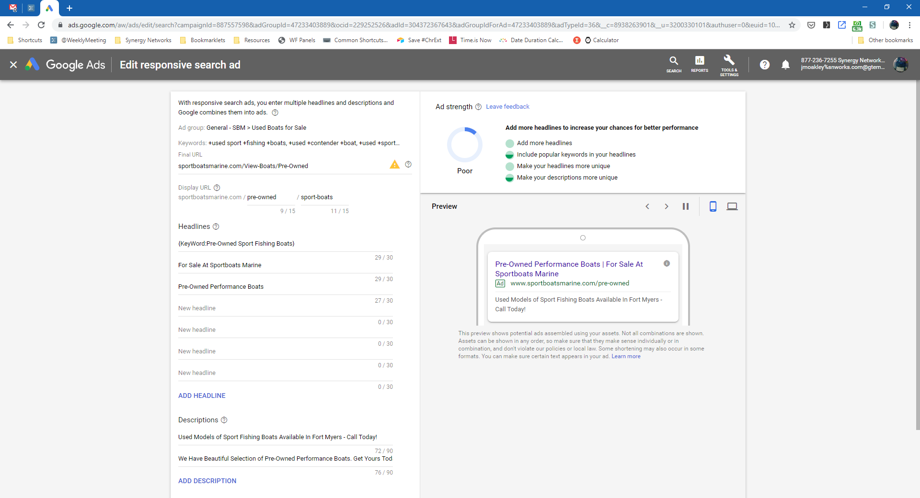Image resolution: width=920 pixels, height=498 pixels.
Task: Click ADD HEADLINE
Action: (202, 396)
